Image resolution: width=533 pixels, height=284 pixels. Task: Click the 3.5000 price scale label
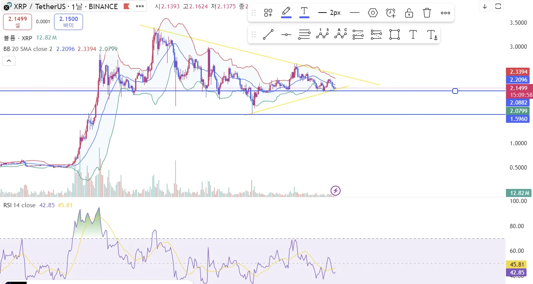(519, 23)
